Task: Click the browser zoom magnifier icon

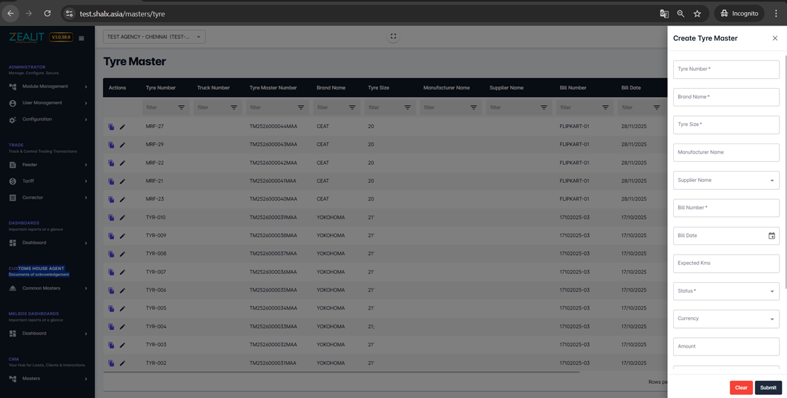Action: click(x=681, y=13)
